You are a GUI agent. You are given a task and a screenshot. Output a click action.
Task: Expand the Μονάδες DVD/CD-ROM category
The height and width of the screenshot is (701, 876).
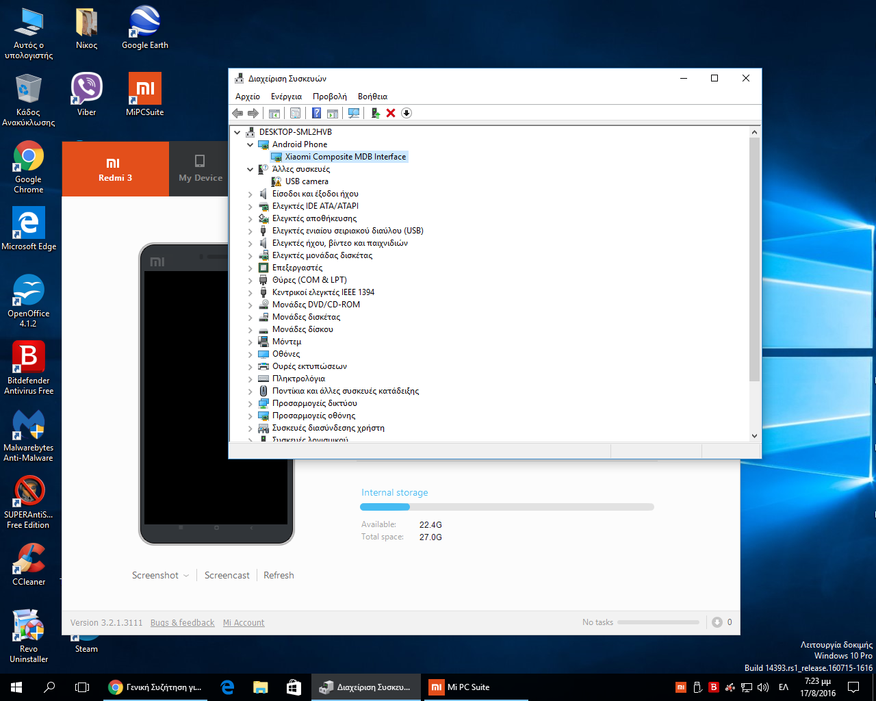(250, 305)
